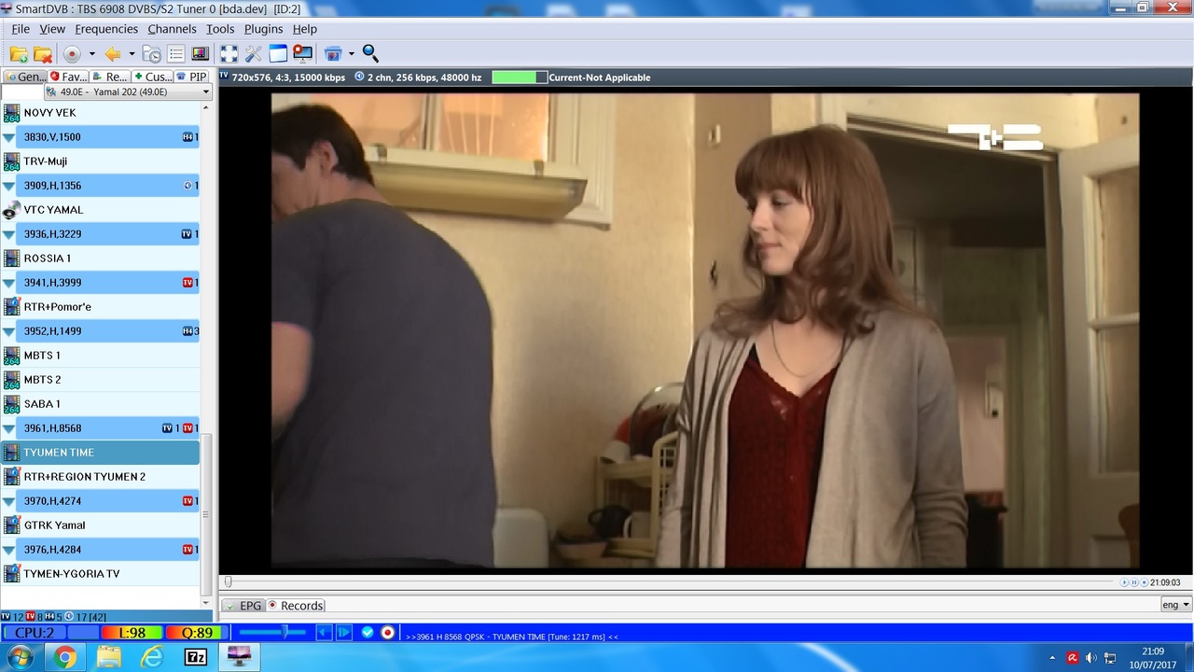Screen dimensions: 1194x672
Task: Open the eng audio language dropdown
Action: [x=1175, y=605]
